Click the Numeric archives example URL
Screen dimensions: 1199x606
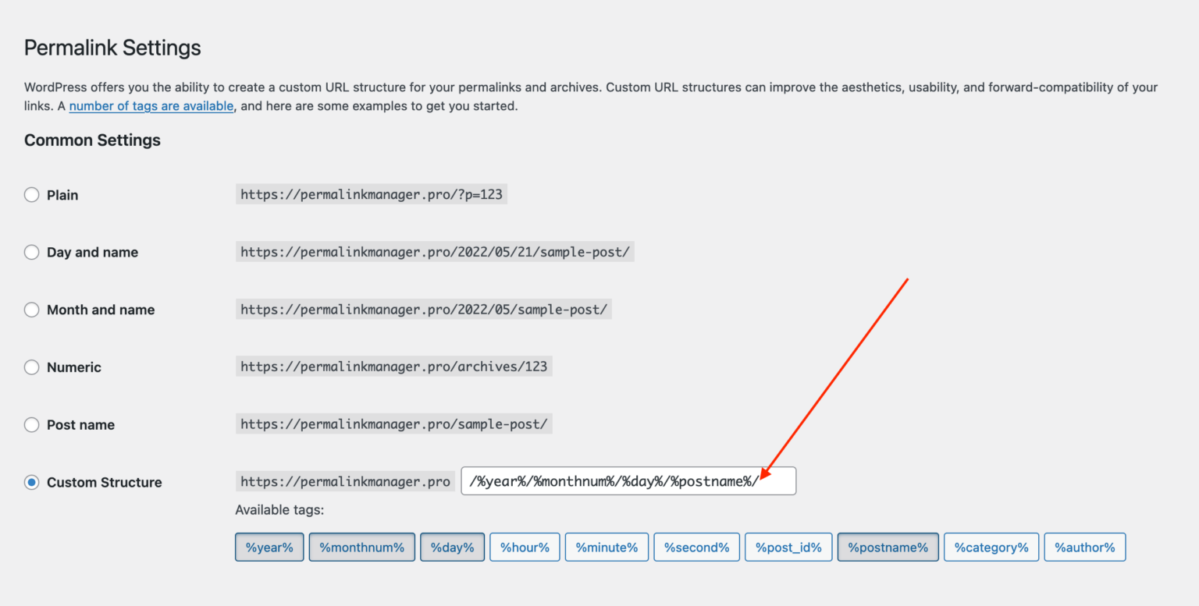coord(393,366)
